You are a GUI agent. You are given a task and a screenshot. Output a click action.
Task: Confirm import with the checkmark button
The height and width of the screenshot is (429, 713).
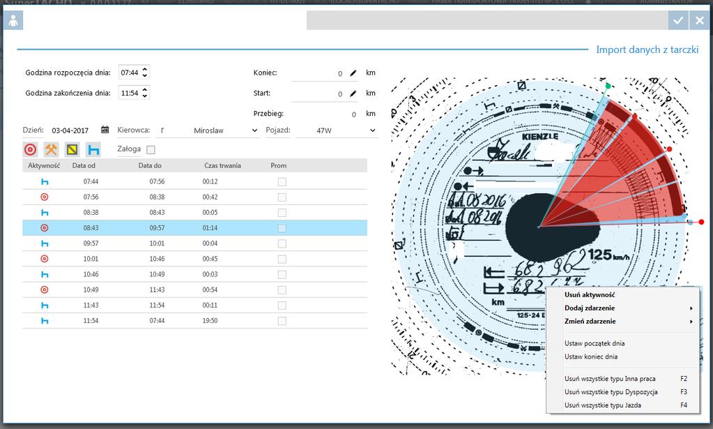pyautogui.click(x=678, y=20)
